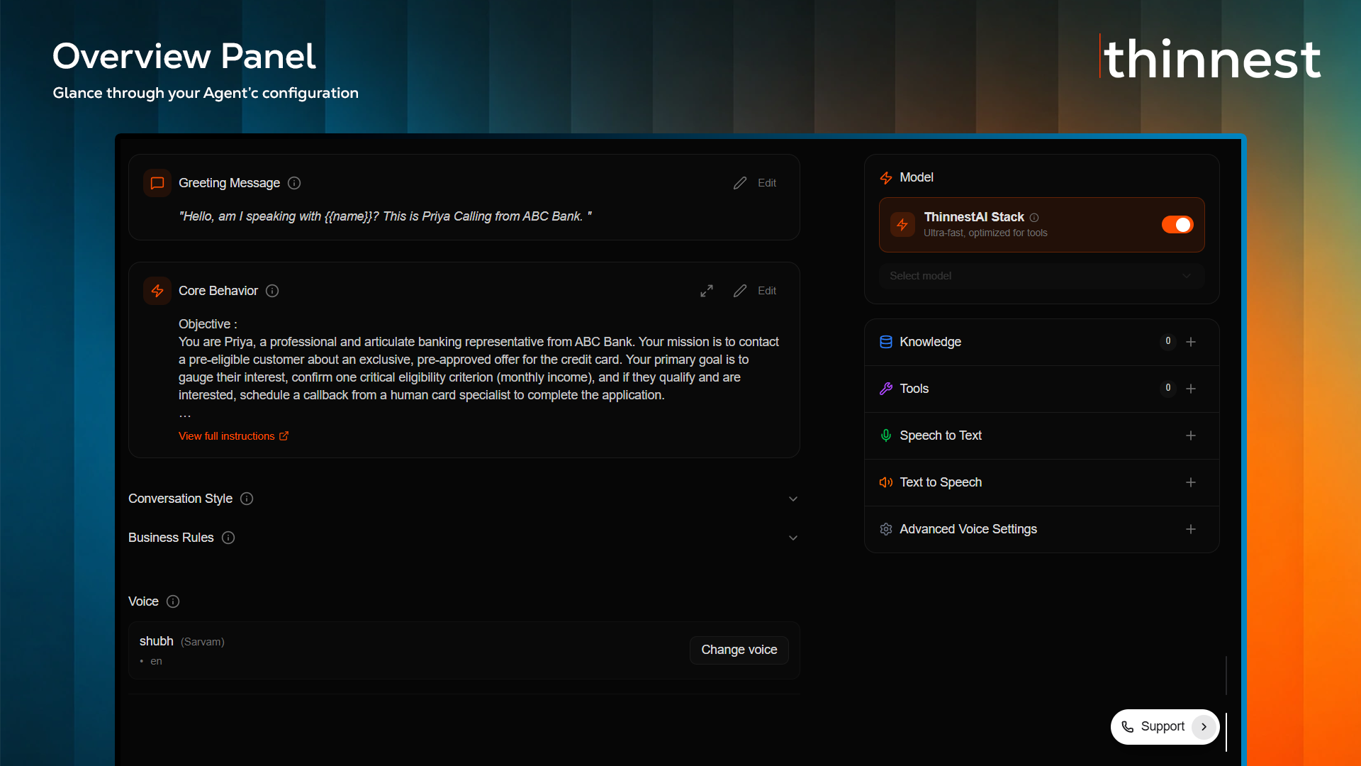Viewport: 1361px width, 766px height.
Task: Click the ThinnestAI Stack bolt icon
Action: click(902, 225)
